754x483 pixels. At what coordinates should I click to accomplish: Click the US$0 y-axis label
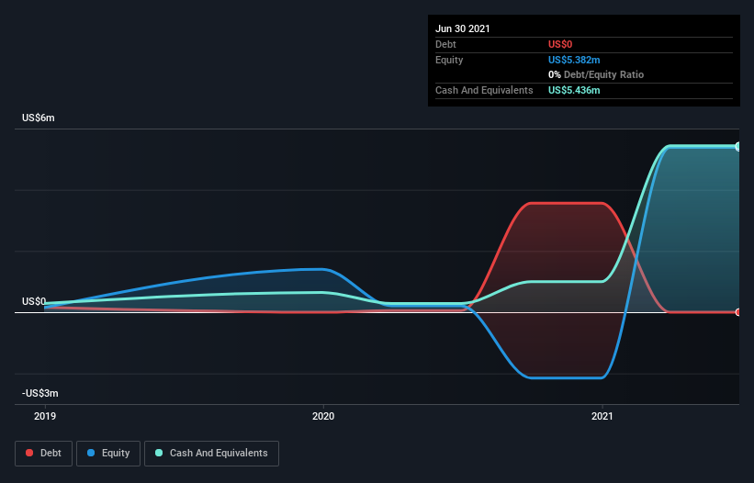click(x=34, y=301)
